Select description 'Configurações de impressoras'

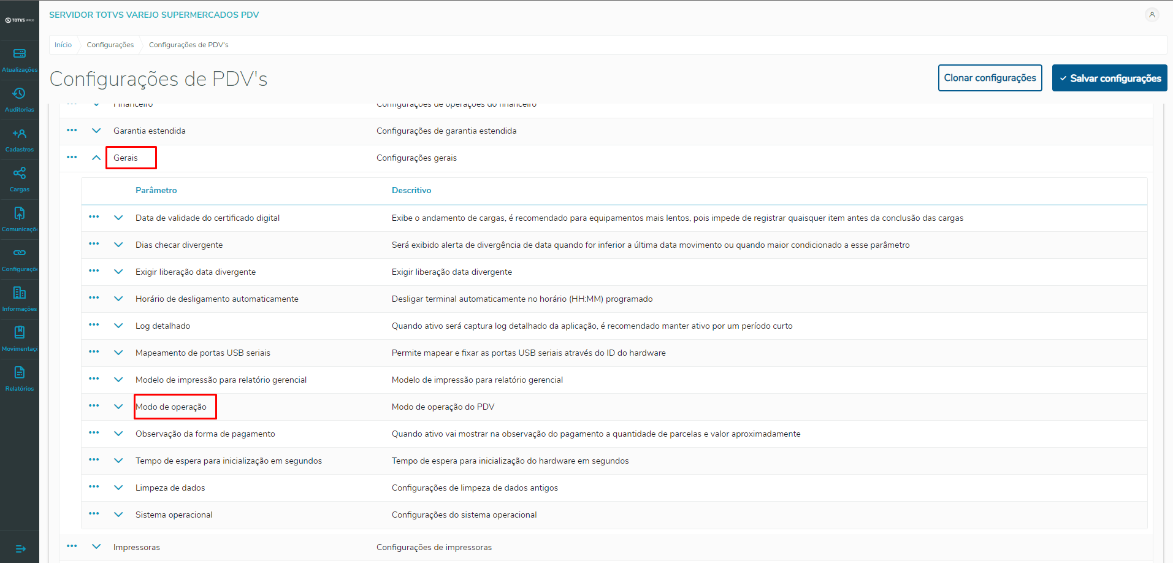coord(434,547)
